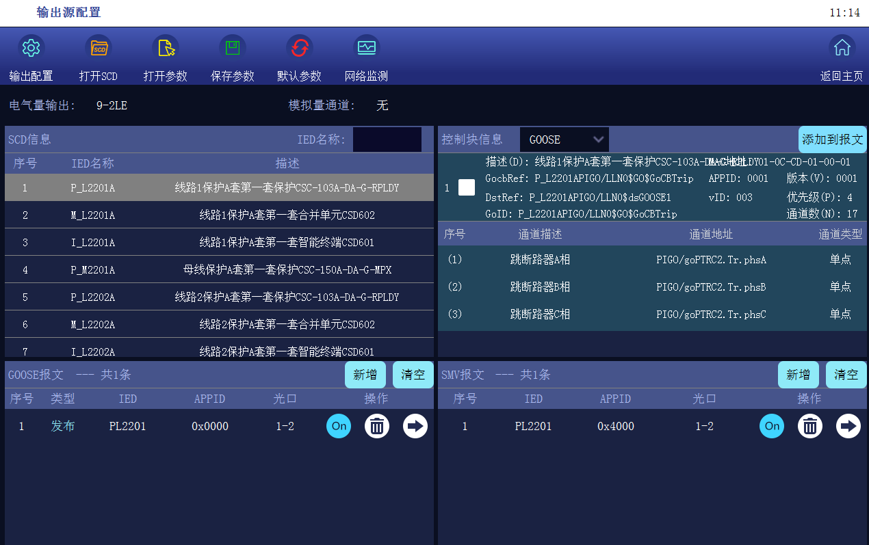The image size is (869, 545).
Task: Click the SMV row arrow icon
Action: (848, 426)
